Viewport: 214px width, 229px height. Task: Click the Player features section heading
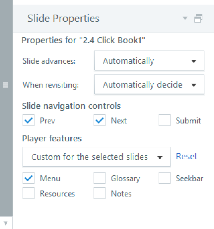(x=52, y=138)
